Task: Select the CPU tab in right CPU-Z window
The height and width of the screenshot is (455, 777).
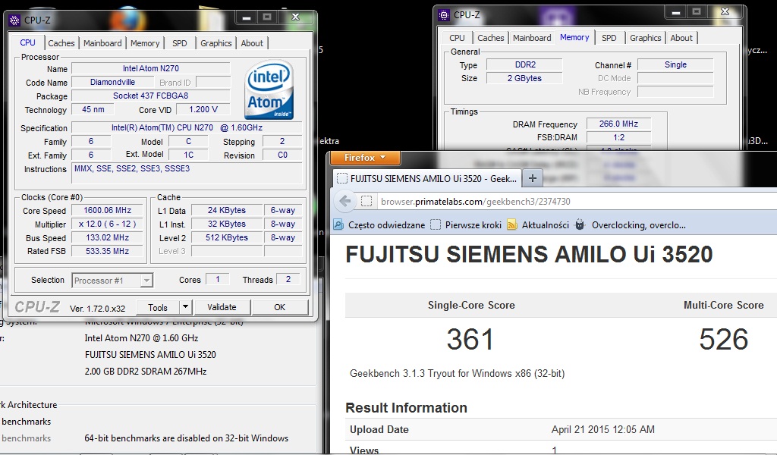Action: pos(457,38)
